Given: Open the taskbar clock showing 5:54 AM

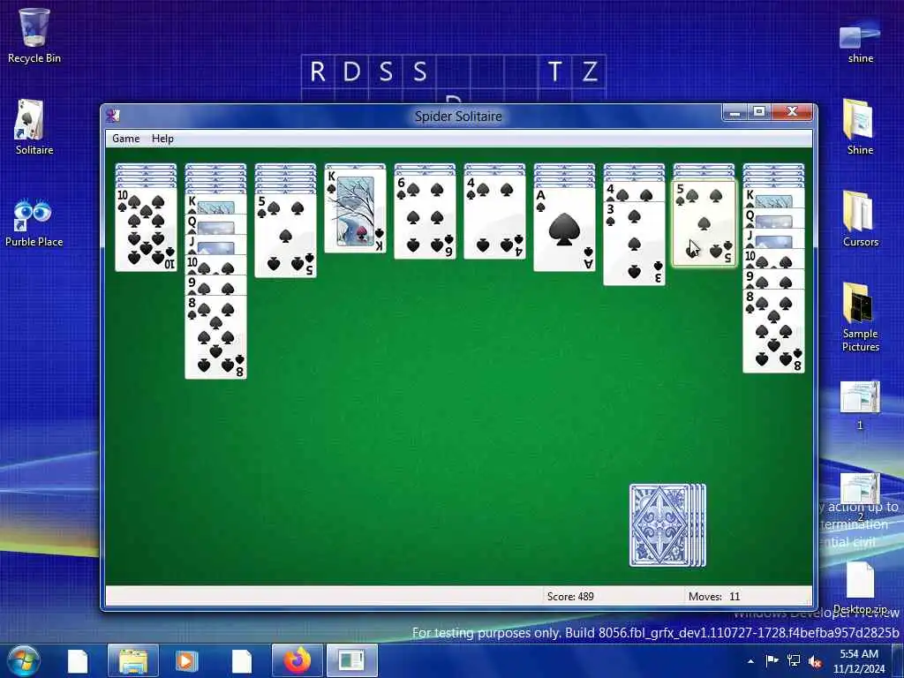Looking at the screenshot, I should coord(859,661).
